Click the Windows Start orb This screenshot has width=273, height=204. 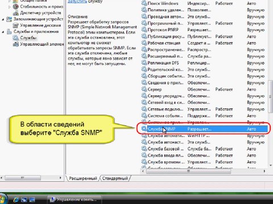click(3, 199)
